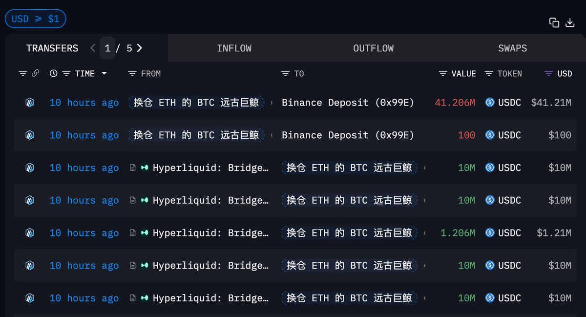The image size is (586, 317).
Task: Click USDC token name in $100 row
Action: coord(510,135)
